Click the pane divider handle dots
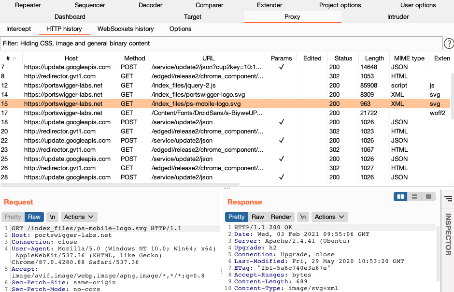Screen dimensions: 454x292 (x=226, y=188)
